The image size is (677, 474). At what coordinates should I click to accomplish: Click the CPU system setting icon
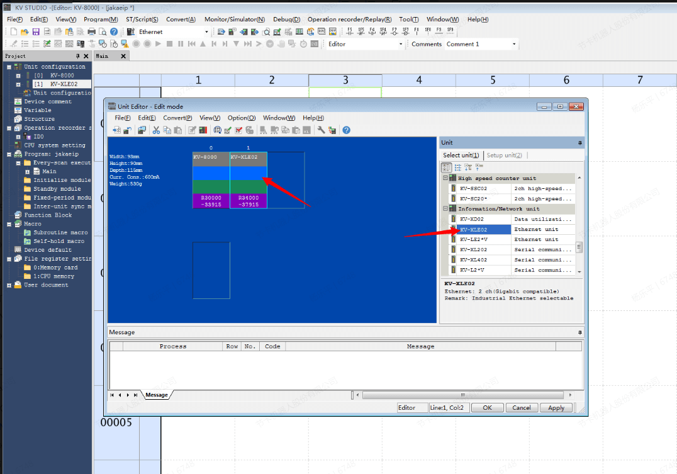point(18,145)
